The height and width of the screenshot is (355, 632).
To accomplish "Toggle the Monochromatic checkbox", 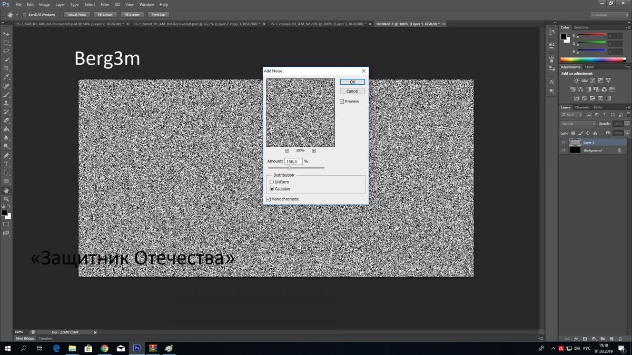I will pyautogui.click(x=269, y=199).
